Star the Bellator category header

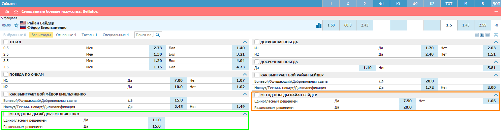click(16, 11)
